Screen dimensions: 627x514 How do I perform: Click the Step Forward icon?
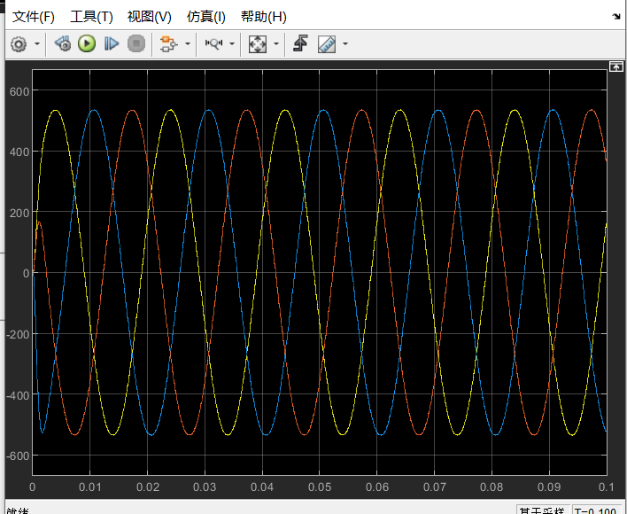[x=112, y=43]
